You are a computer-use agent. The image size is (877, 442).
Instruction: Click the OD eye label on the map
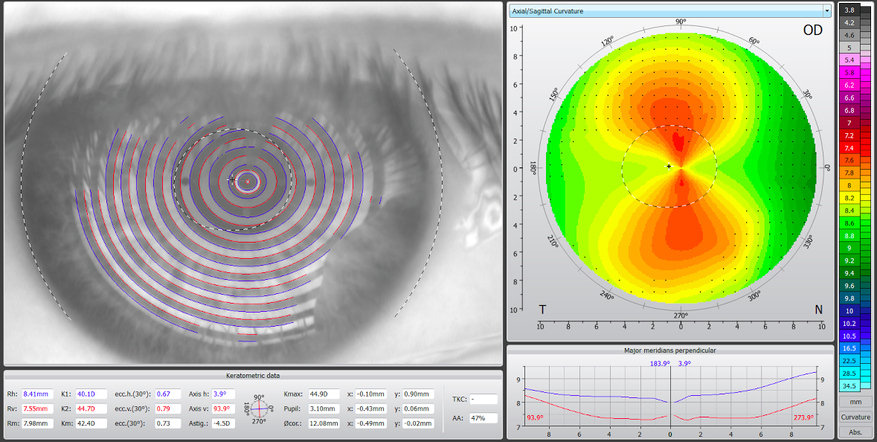(x=813, y=31)
